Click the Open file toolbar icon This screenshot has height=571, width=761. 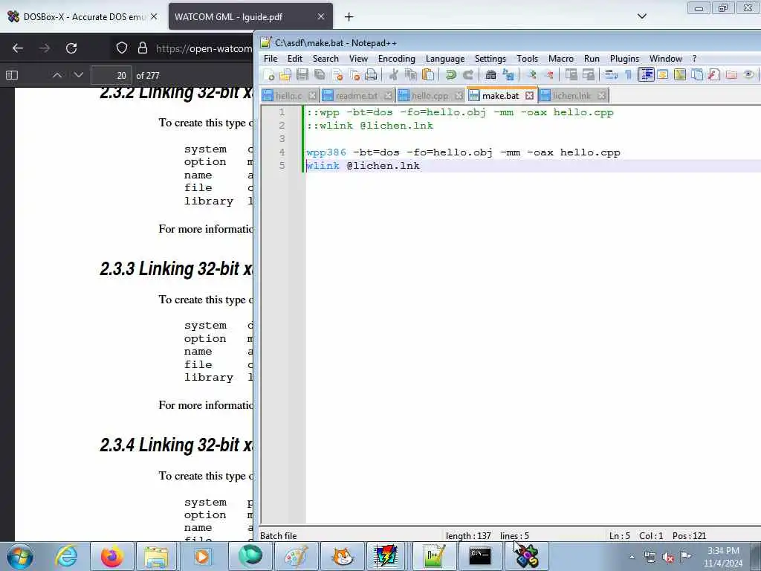point(285,75)
